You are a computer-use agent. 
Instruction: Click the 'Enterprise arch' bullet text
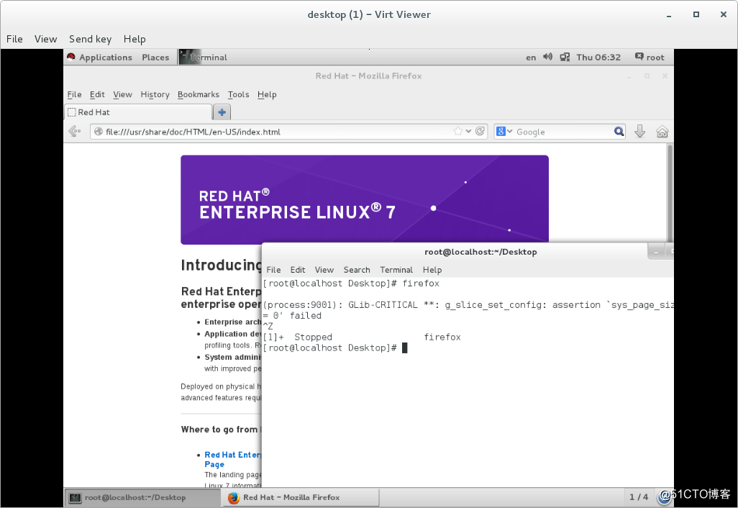pos(232,322)
